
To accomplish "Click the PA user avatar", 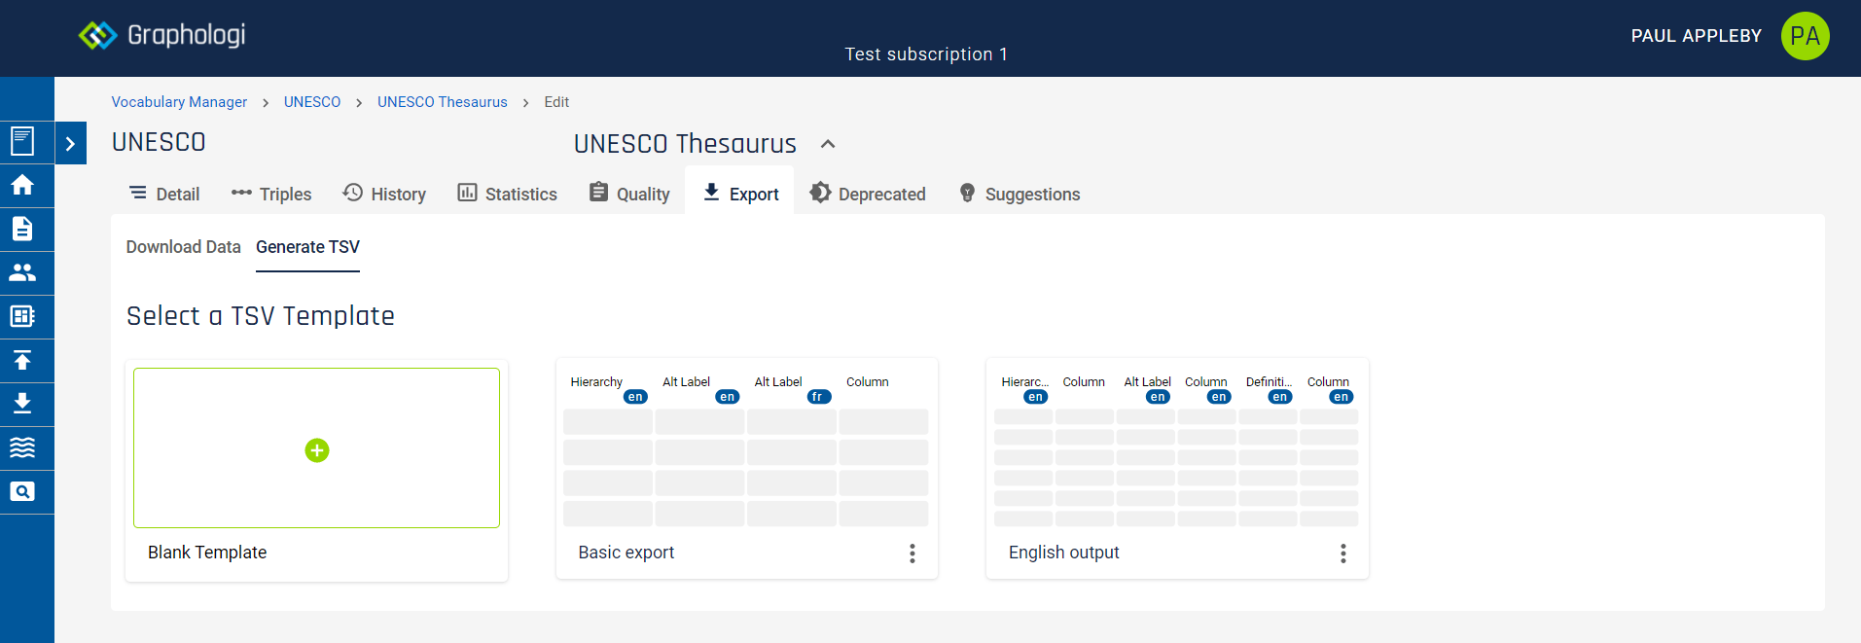I will point(1805,36).
